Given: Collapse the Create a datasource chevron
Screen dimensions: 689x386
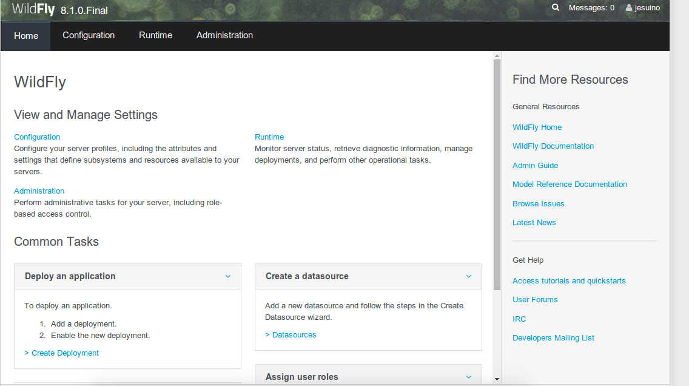Looking at the screenshot, I should [469, 277].
